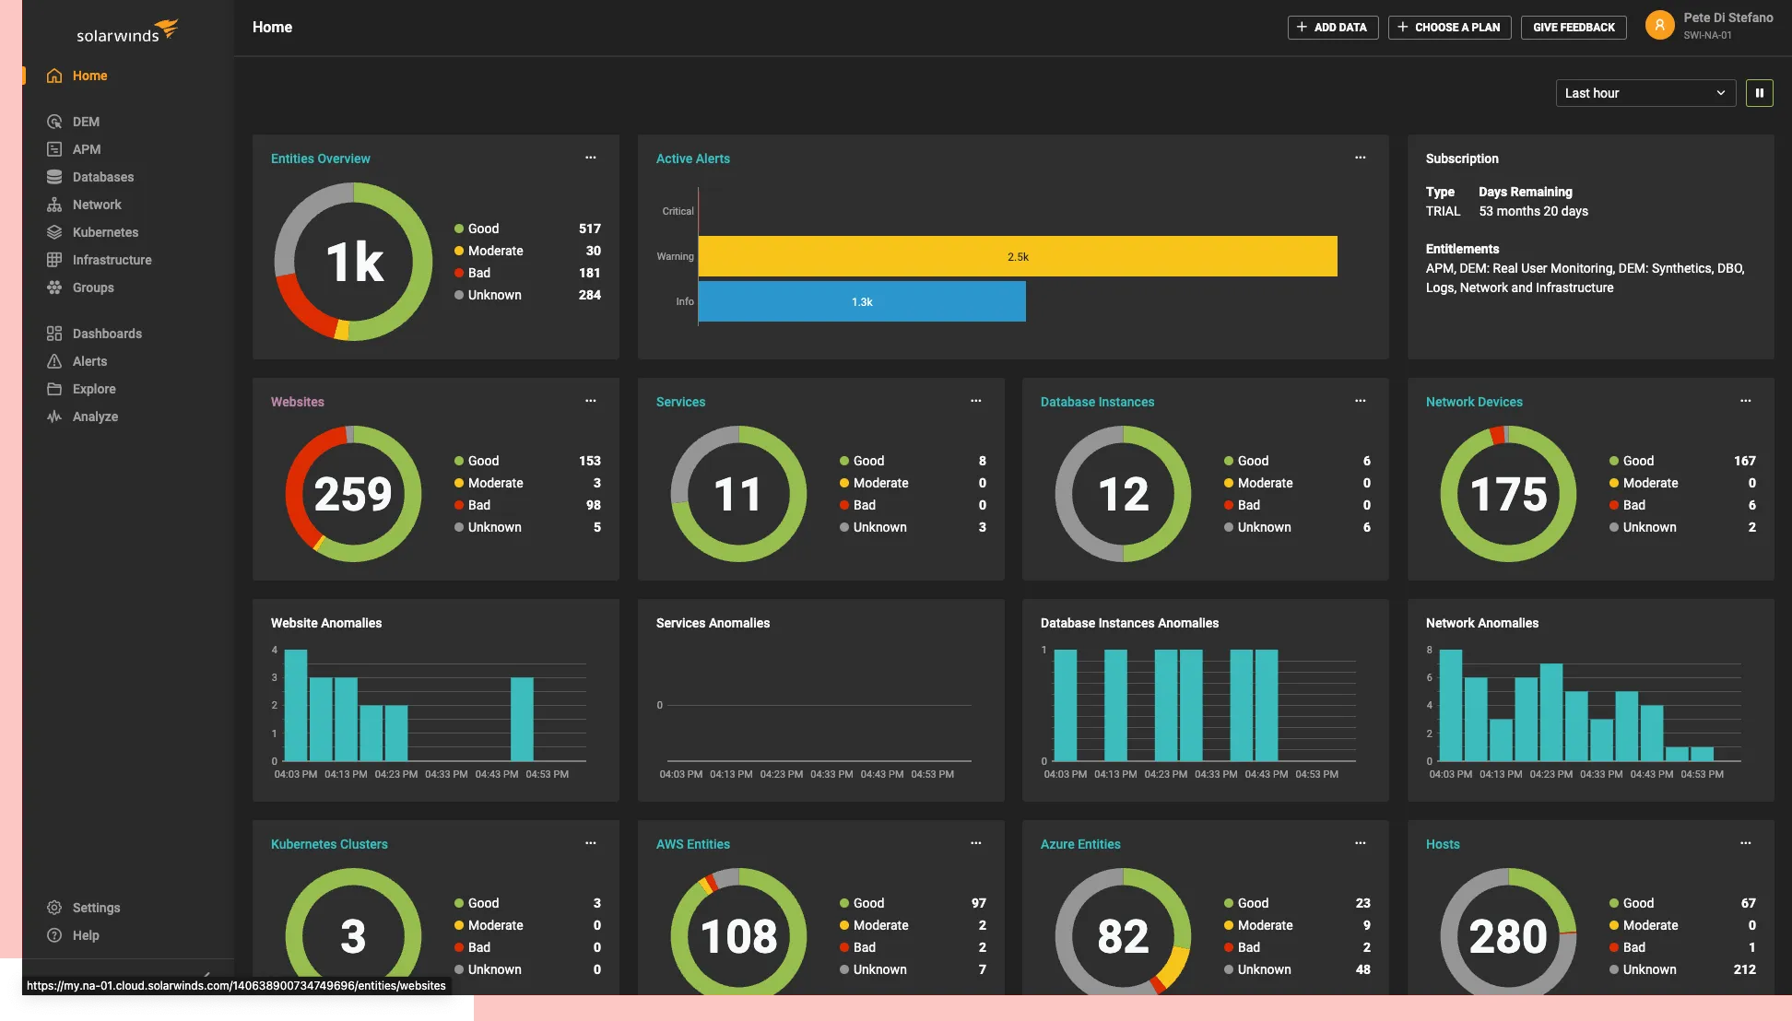Viewport: 1792px width, 1021px height.
Task: Open the Last hour time range dropdown
Action: 1645,92
